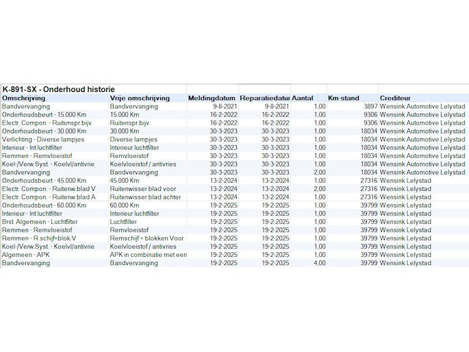Click the Ruitenwisser blad voor cell
The height and width of the screenshot is (352, 469).
pyautogui.click(x=142, y=188)
